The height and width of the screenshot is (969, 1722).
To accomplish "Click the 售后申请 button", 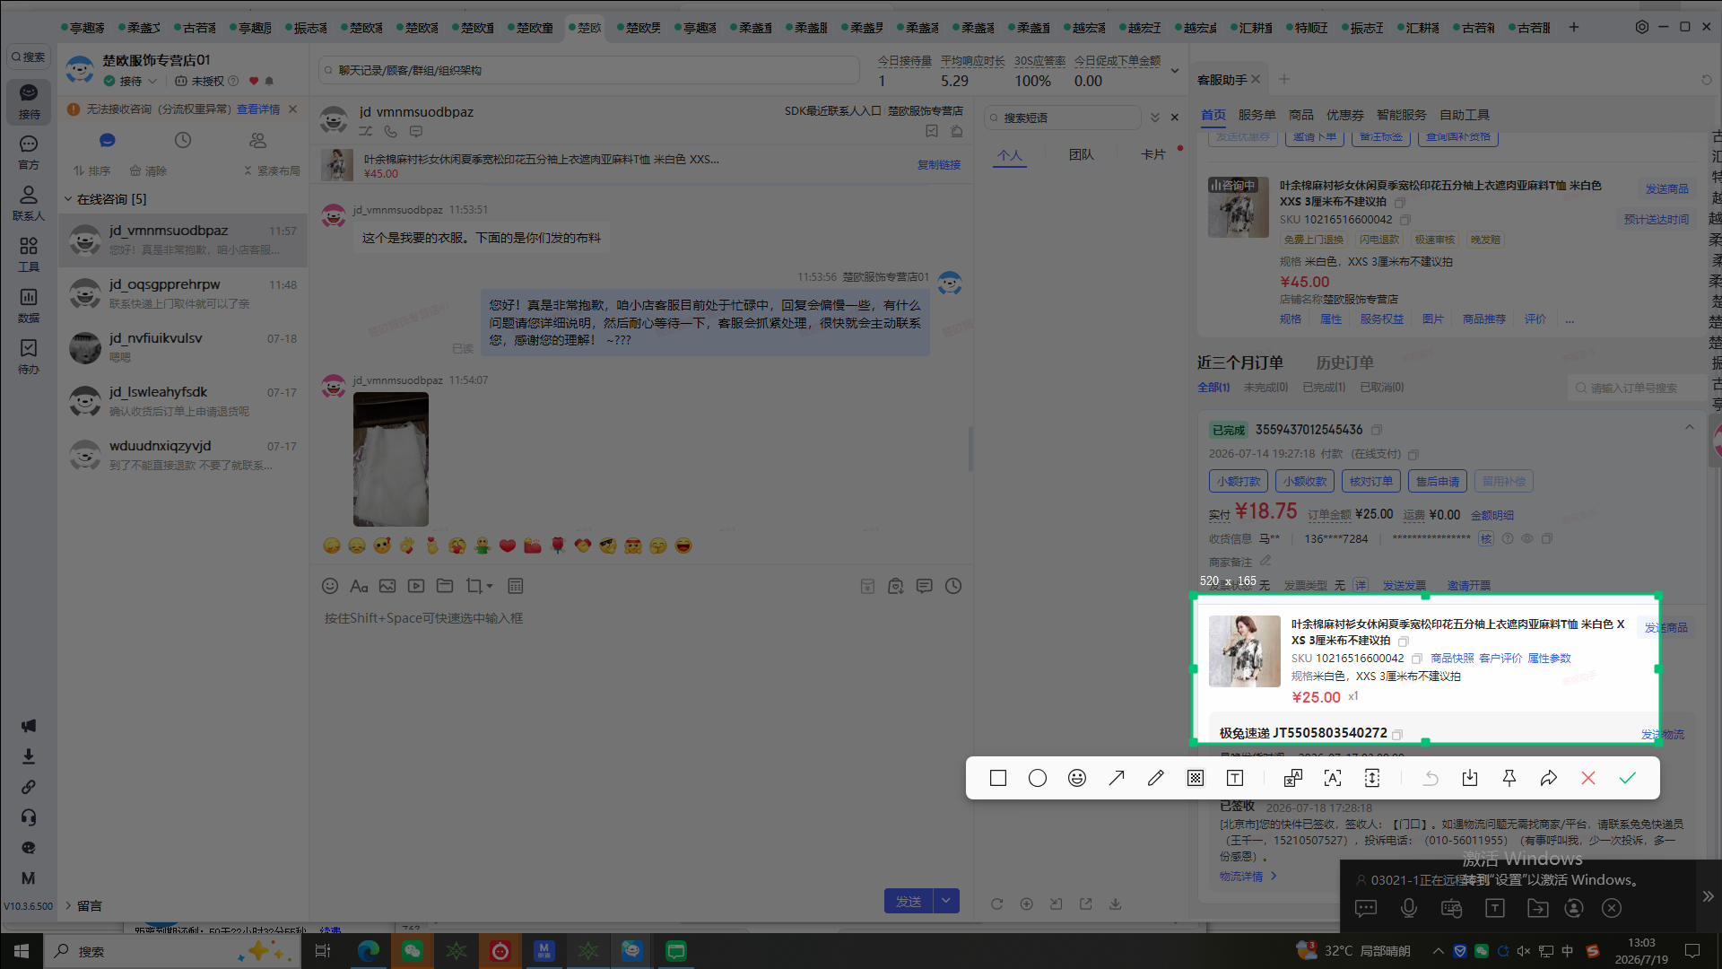I will 1437,481.
